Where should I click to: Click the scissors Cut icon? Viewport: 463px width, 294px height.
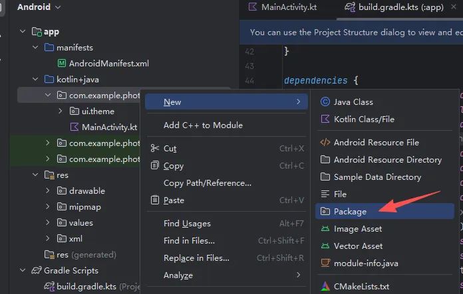(155, 148)
